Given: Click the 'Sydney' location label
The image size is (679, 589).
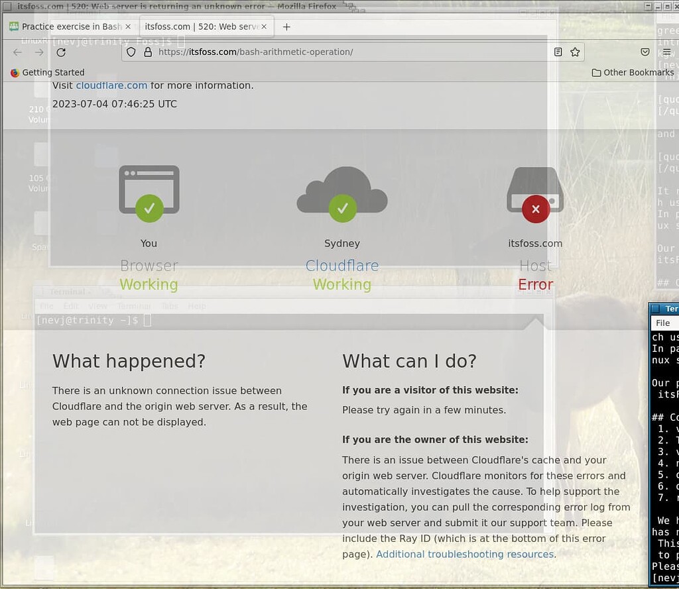Looking at the screenshot, I should point(341,243).
